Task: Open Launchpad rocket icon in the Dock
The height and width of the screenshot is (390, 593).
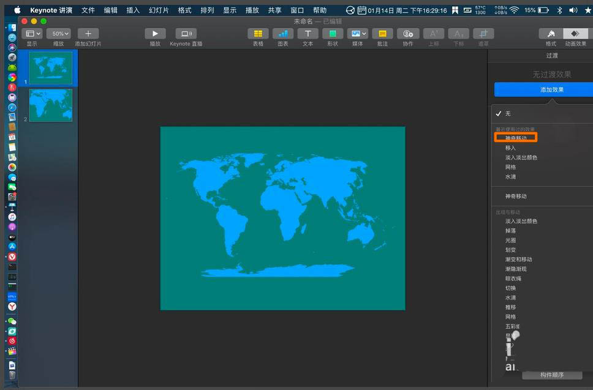Action: [12, 58]
